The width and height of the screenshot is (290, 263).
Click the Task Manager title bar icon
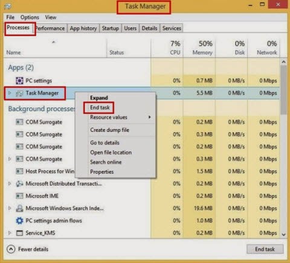click(8, 6)
